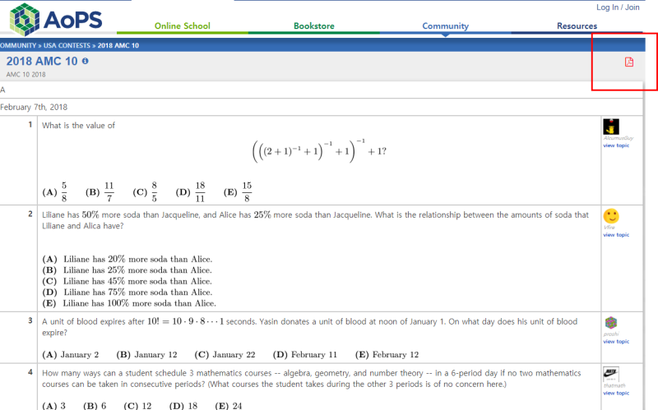Image resolution: width=658 pixels, height=410 pixels.
Task: Click 'What is the value of' text
Action: (x=78, y=126)
